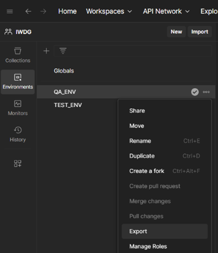
Task: Go forward with the right arrow
Action: 43,11
